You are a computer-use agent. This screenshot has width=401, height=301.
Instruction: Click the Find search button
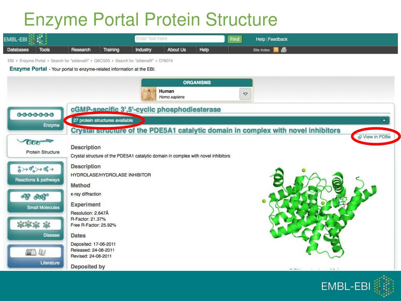(x=235, y=39)
